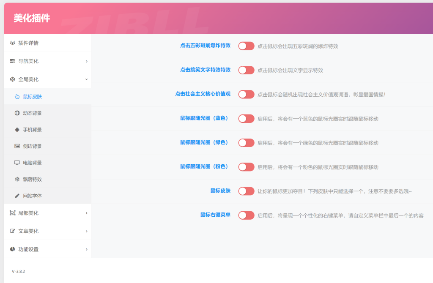This screenshot has height=283, width=433.
Task: Click the snowflake icon for 飘落特效
Action: tap(17, 179)
